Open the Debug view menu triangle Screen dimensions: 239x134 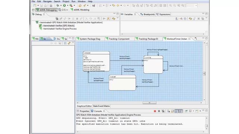118,18
